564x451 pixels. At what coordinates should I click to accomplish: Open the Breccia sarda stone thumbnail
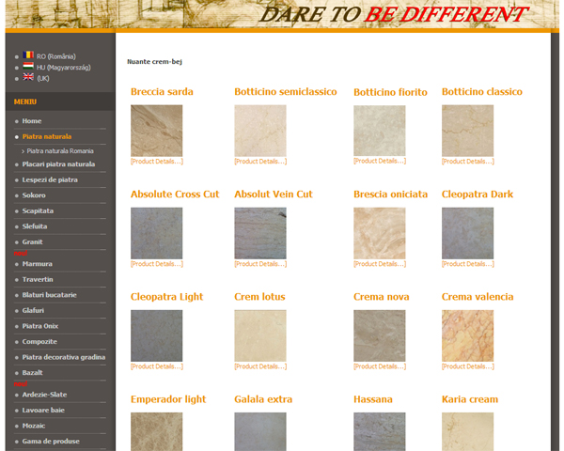pos(156,131)
